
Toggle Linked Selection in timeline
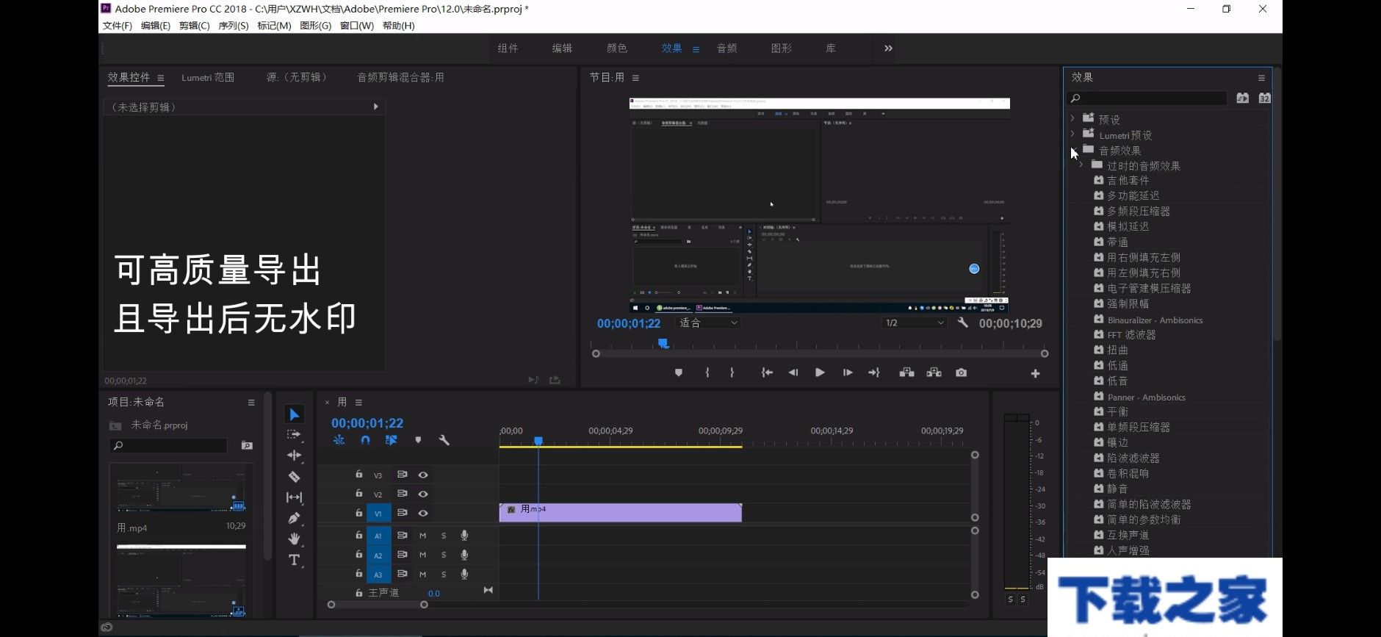point(391,440)
